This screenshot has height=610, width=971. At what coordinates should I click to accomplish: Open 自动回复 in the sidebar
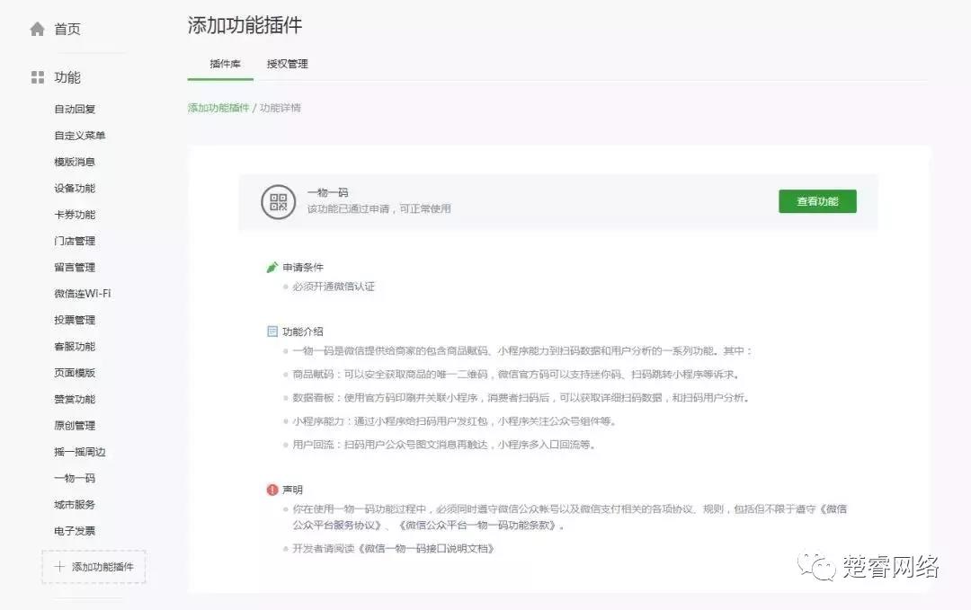75,109
